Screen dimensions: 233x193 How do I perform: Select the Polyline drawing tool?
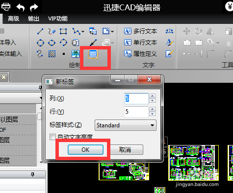tap(76, 31)
